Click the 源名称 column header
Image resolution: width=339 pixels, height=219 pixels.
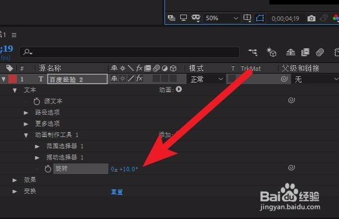tap(50, 68)
